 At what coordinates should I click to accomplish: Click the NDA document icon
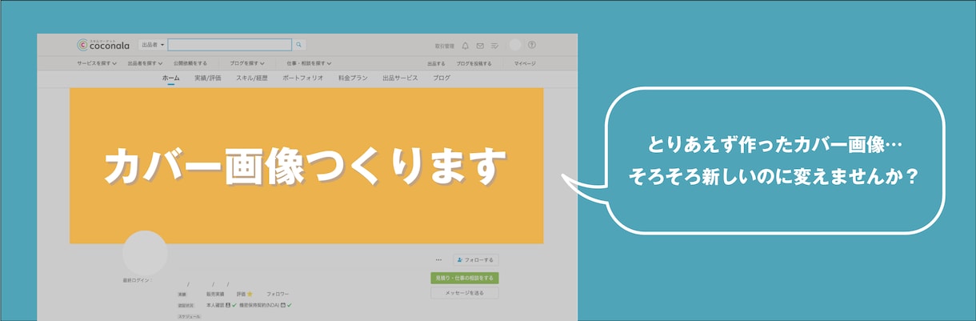[283, 305]
